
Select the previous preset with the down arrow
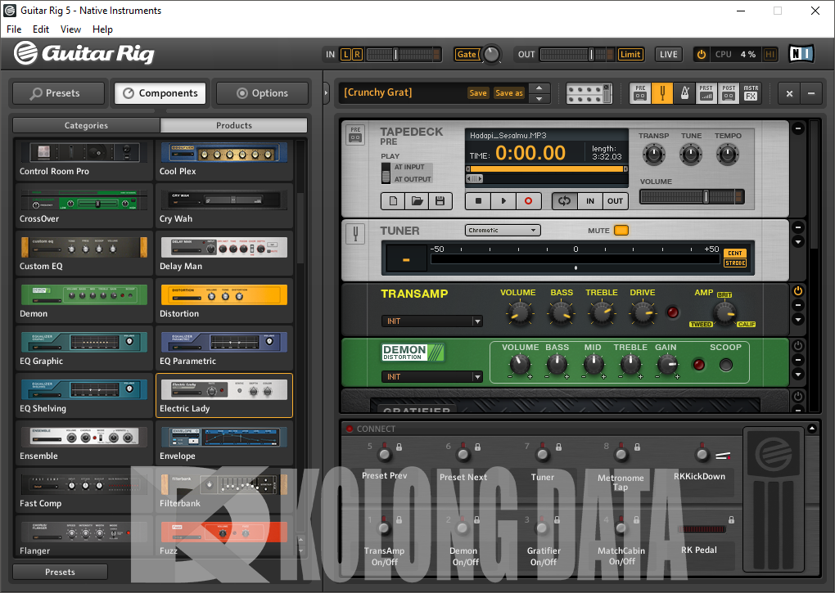tap(539, 99)
